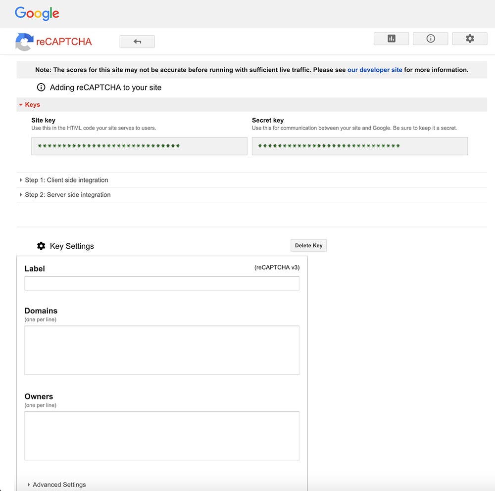The height and width of the screenshot is (491, 495).
Task: Click the Google logo
Action: point(37,13)
